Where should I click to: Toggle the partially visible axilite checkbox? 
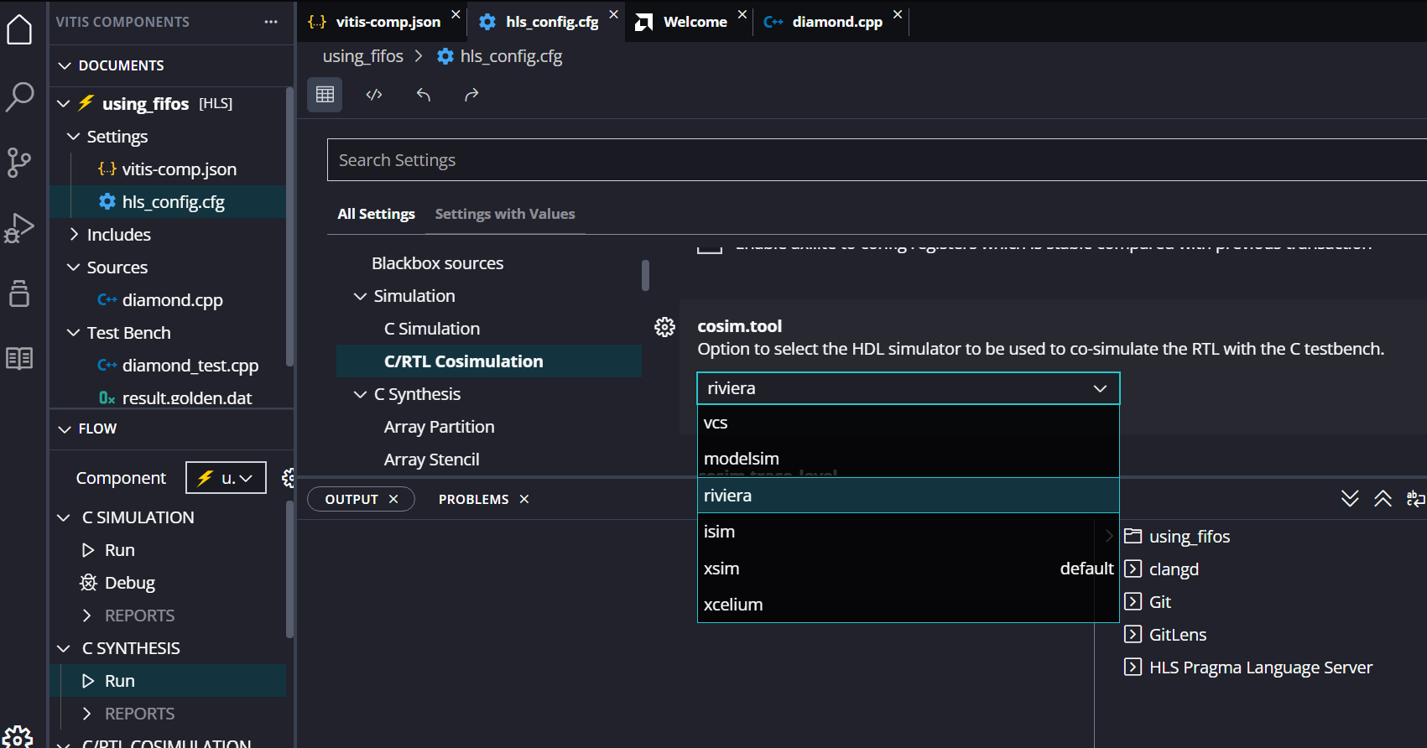[x=710, y=248]
